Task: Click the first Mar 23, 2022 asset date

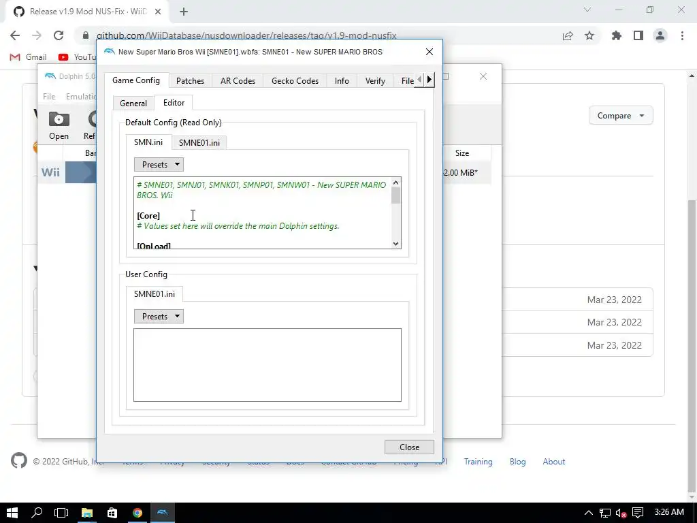Action: point(615,300)
